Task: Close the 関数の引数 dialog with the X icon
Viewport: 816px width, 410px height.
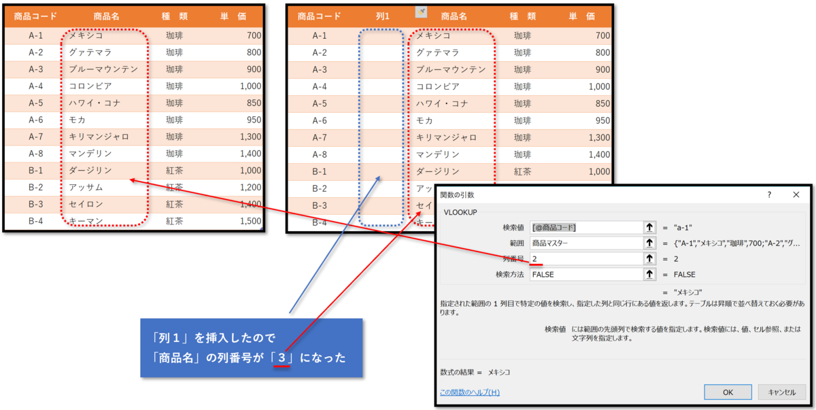Action: click(x=796, y=194)
